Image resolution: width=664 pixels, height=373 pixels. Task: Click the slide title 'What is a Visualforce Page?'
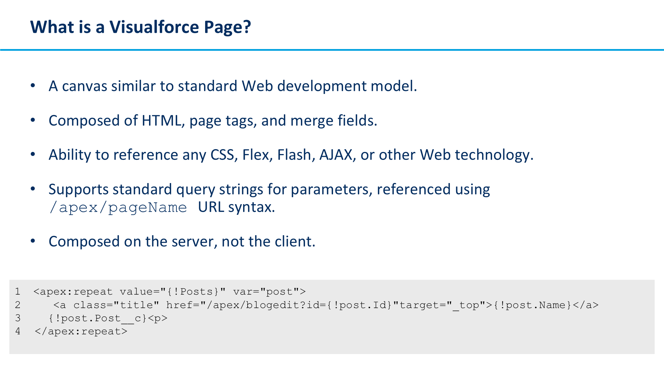click(140, 27)
